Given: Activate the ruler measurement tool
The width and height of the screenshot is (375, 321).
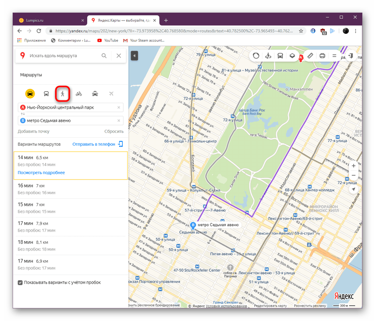Looking at the screenshot, I should pyautogui.click(x=310, y=56).
